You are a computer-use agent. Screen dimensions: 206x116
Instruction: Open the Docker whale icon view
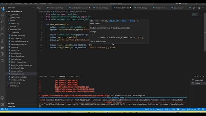2,47
